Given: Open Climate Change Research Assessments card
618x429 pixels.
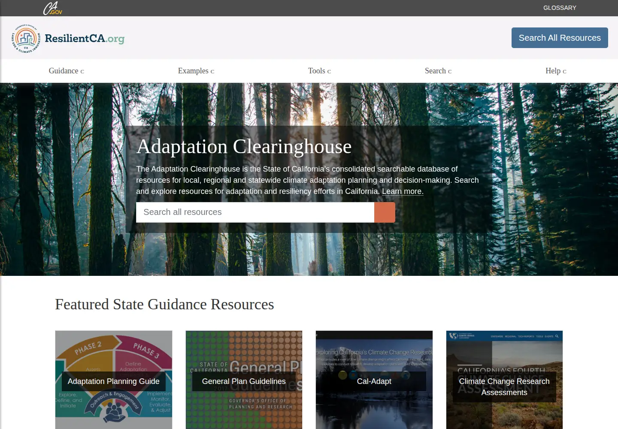Looking at the screenshot, I should pyautogui.click(x=504, y=380).
